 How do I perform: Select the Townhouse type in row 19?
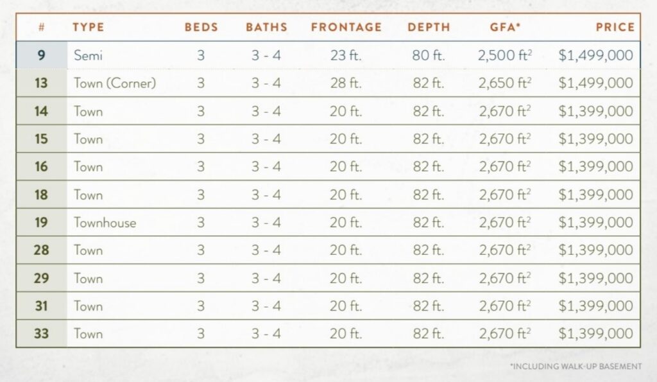105,222
